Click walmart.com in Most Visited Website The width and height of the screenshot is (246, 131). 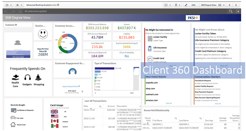tap(152, 94)
